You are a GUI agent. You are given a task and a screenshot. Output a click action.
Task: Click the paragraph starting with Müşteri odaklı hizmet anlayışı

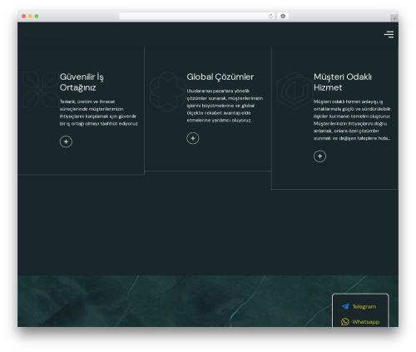[352, 120]
